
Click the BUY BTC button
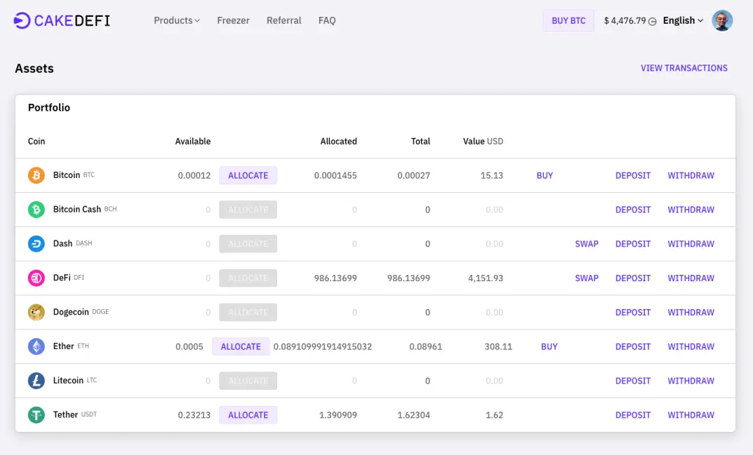[568, 20]
